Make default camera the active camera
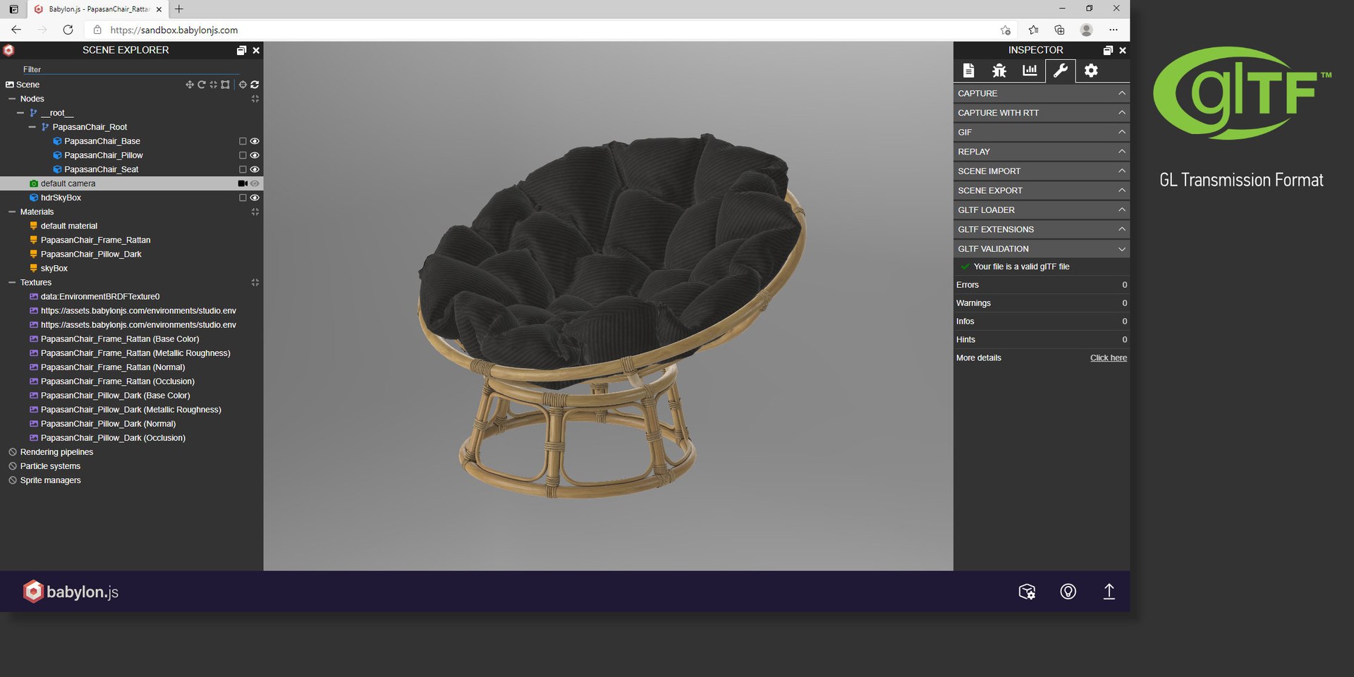Screen dimensions: 1354x677 (x=243, y=183)
